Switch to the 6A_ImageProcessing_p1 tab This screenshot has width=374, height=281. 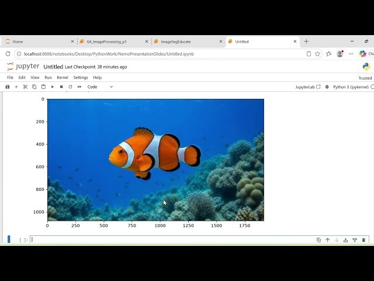114,42
